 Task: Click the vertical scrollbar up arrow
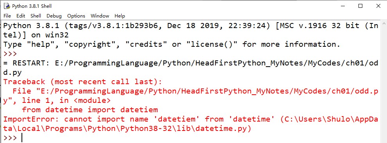click(x=384, y=24)
